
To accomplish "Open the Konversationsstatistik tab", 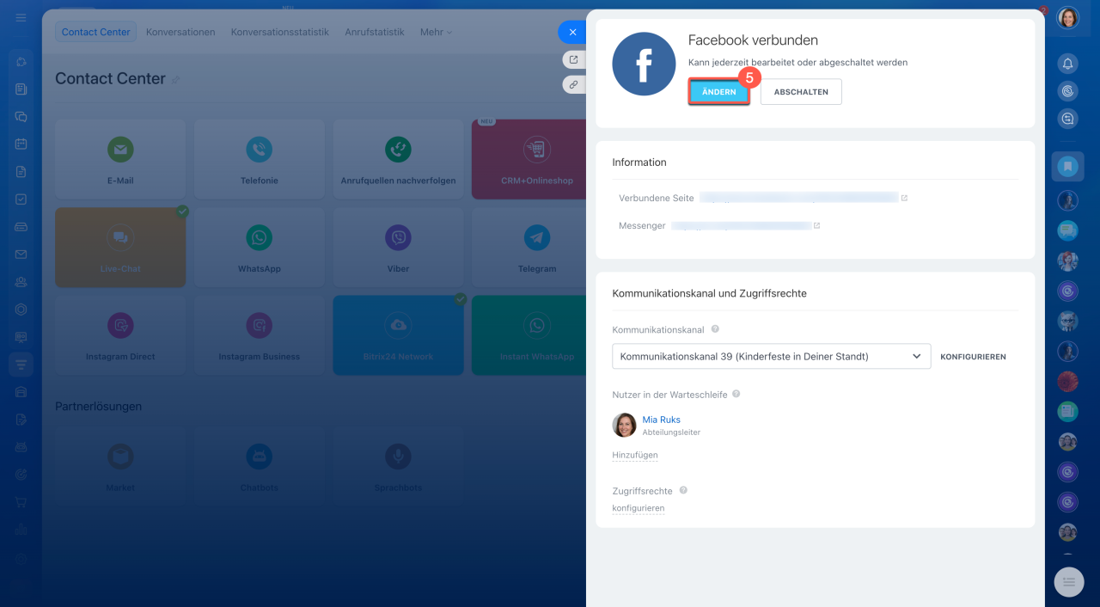I will [280, 32].
